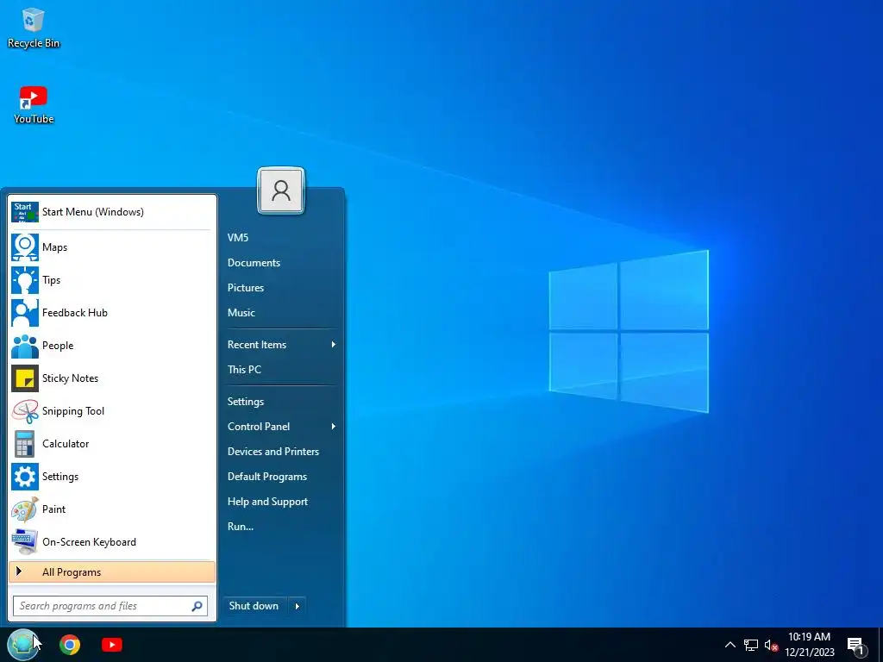Click the Control Panel label

click(259, 427)
